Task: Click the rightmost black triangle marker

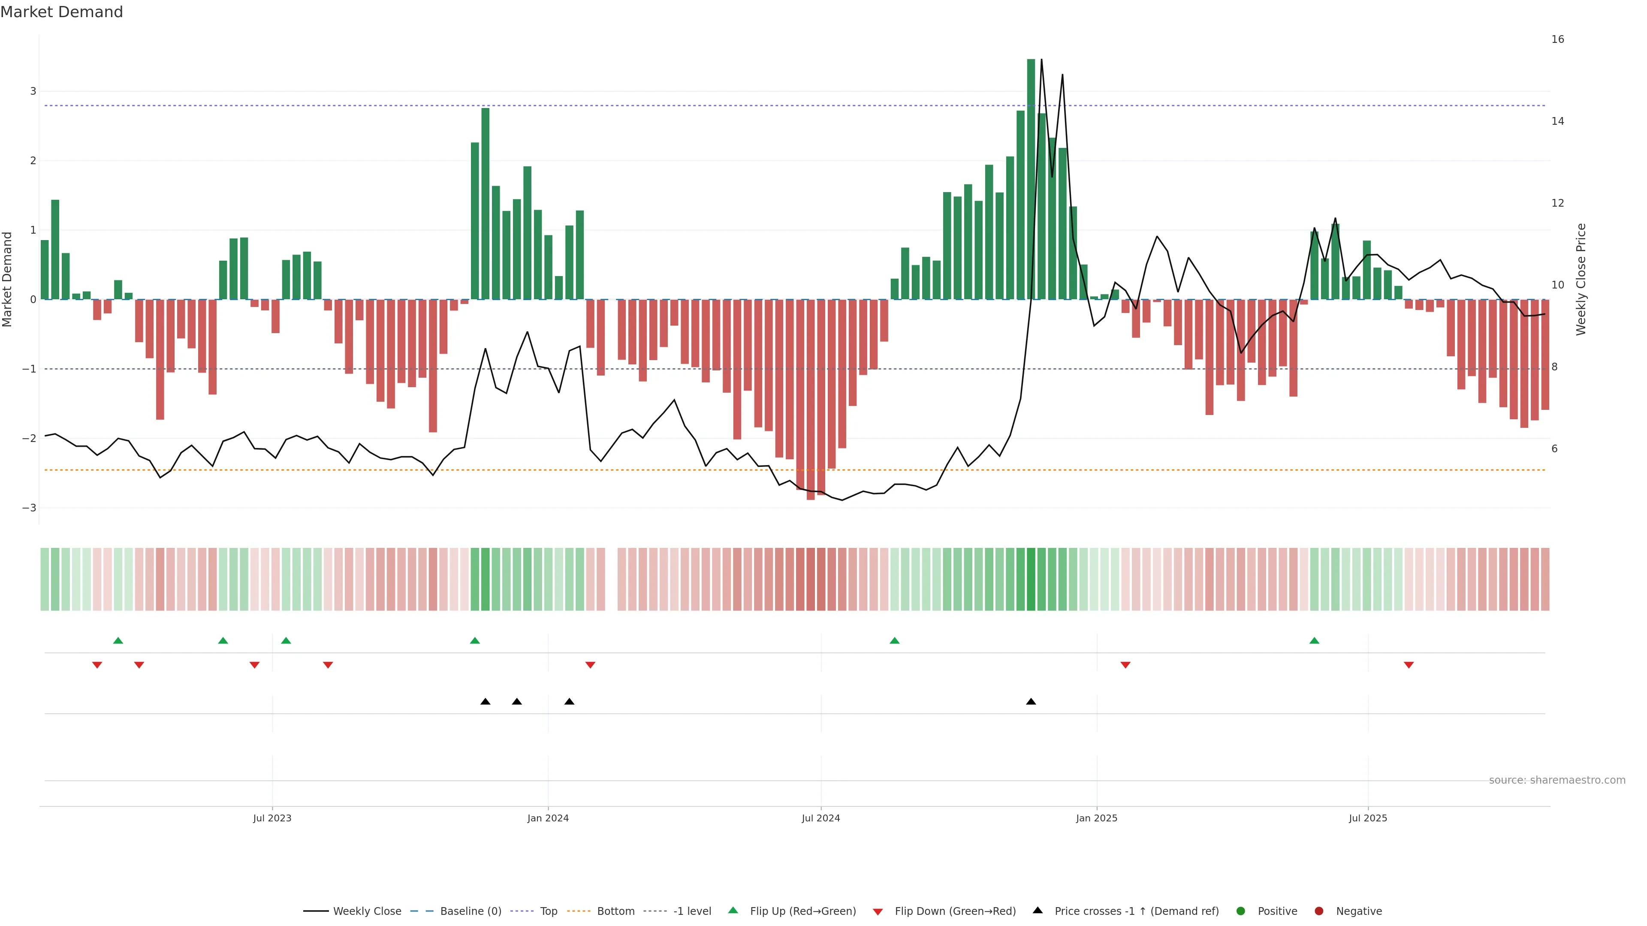Action: point(1031,702)
